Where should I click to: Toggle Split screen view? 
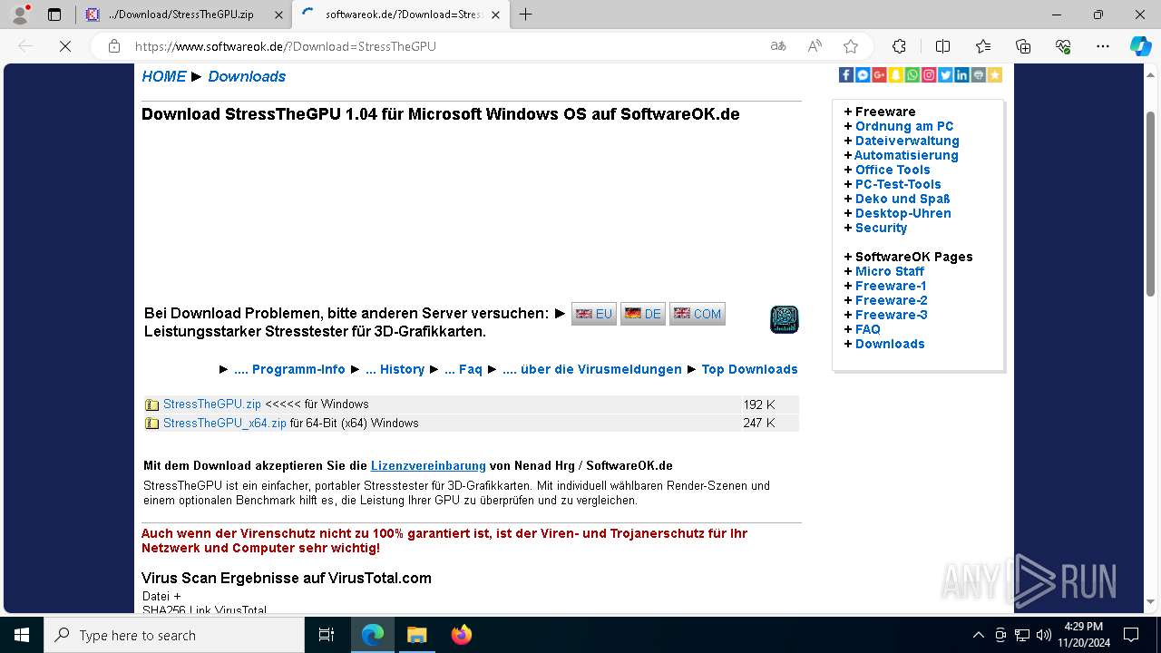coord(942,46)
